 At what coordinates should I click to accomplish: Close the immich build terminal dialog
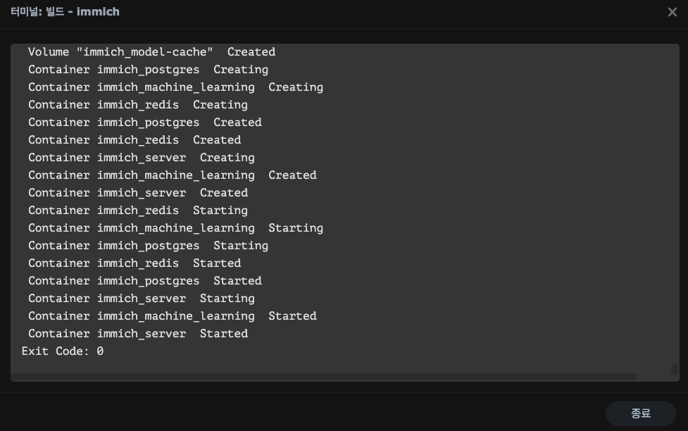click(672, 12)
